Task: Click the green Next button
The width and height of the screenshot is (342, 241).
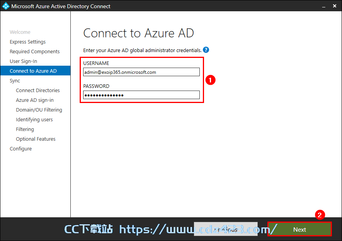Action: (300, 229)
